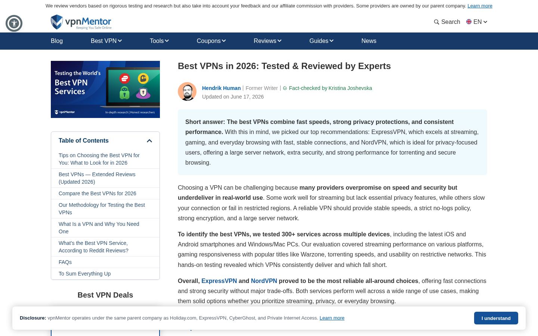The image size is (538, 336).
Task: Go to FAQs section
Action: pyautogui.click(x=65, y=262)
